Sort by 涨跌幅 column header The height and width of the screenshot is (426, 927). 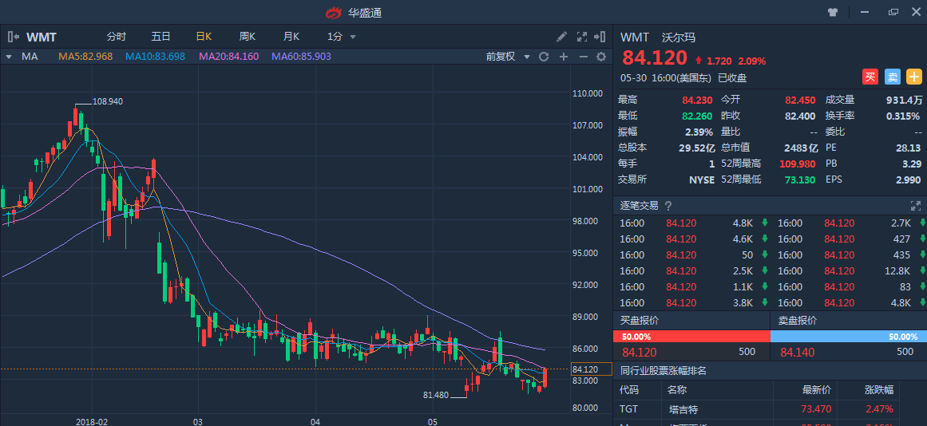point(878,390)
